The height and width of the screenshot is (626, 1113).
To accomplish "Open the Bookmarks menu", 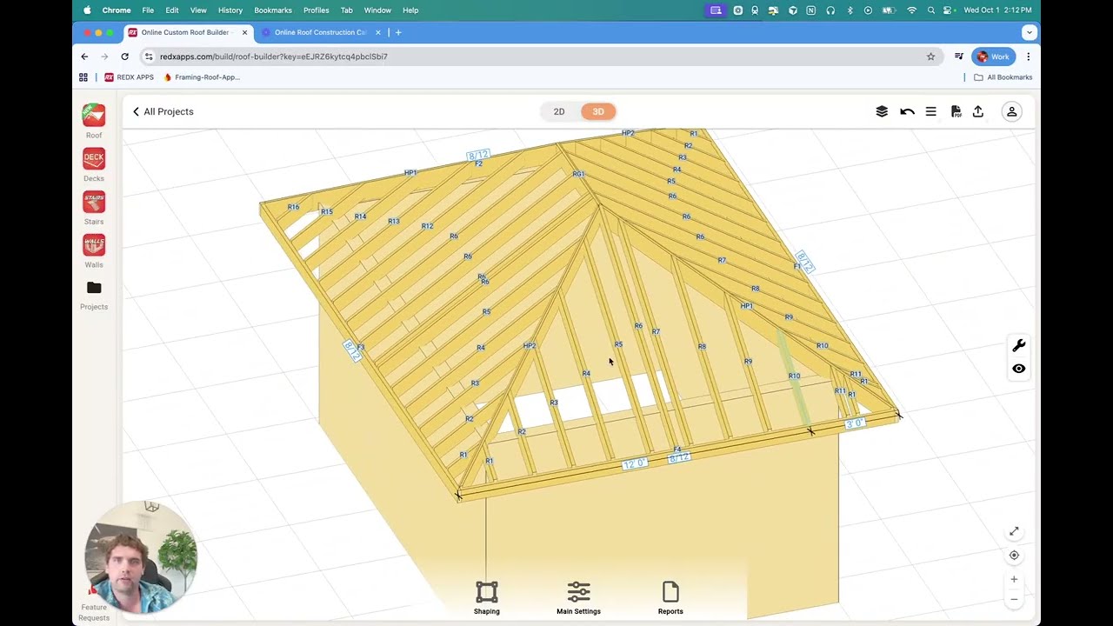I will [x=273, y=10].
